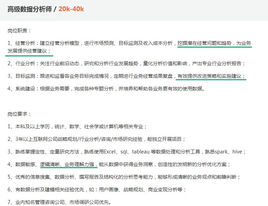268x206 pixels.
Task: Click the requirement starting 2、3年以上互联网公司
Action: click(96, 139)
